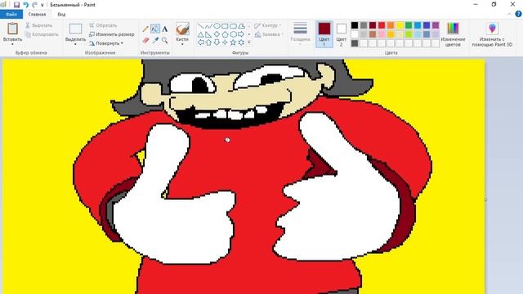Image resolution: width=523 pixels, height=294 pixels.
Task: Choose the purple color swatch
Action: [436, 25]
